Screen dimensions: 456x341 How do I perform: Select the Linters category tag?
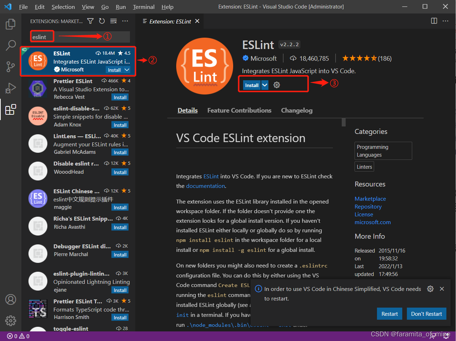point(365,167)
